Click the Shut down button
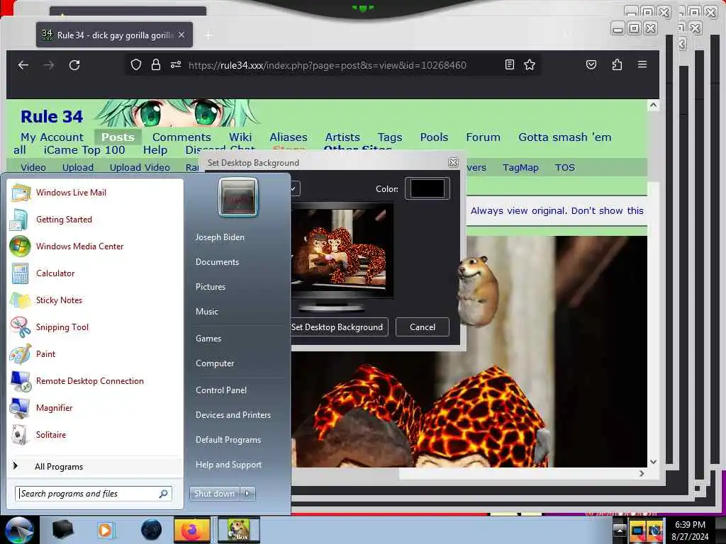This screenshot has width=726, height=544. pyautogui.click(x=214, y=494)
